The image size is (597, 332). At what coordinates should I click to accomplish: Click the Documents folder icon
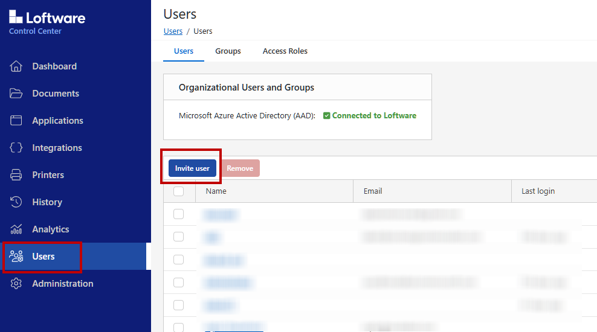[x=16, y=93]
